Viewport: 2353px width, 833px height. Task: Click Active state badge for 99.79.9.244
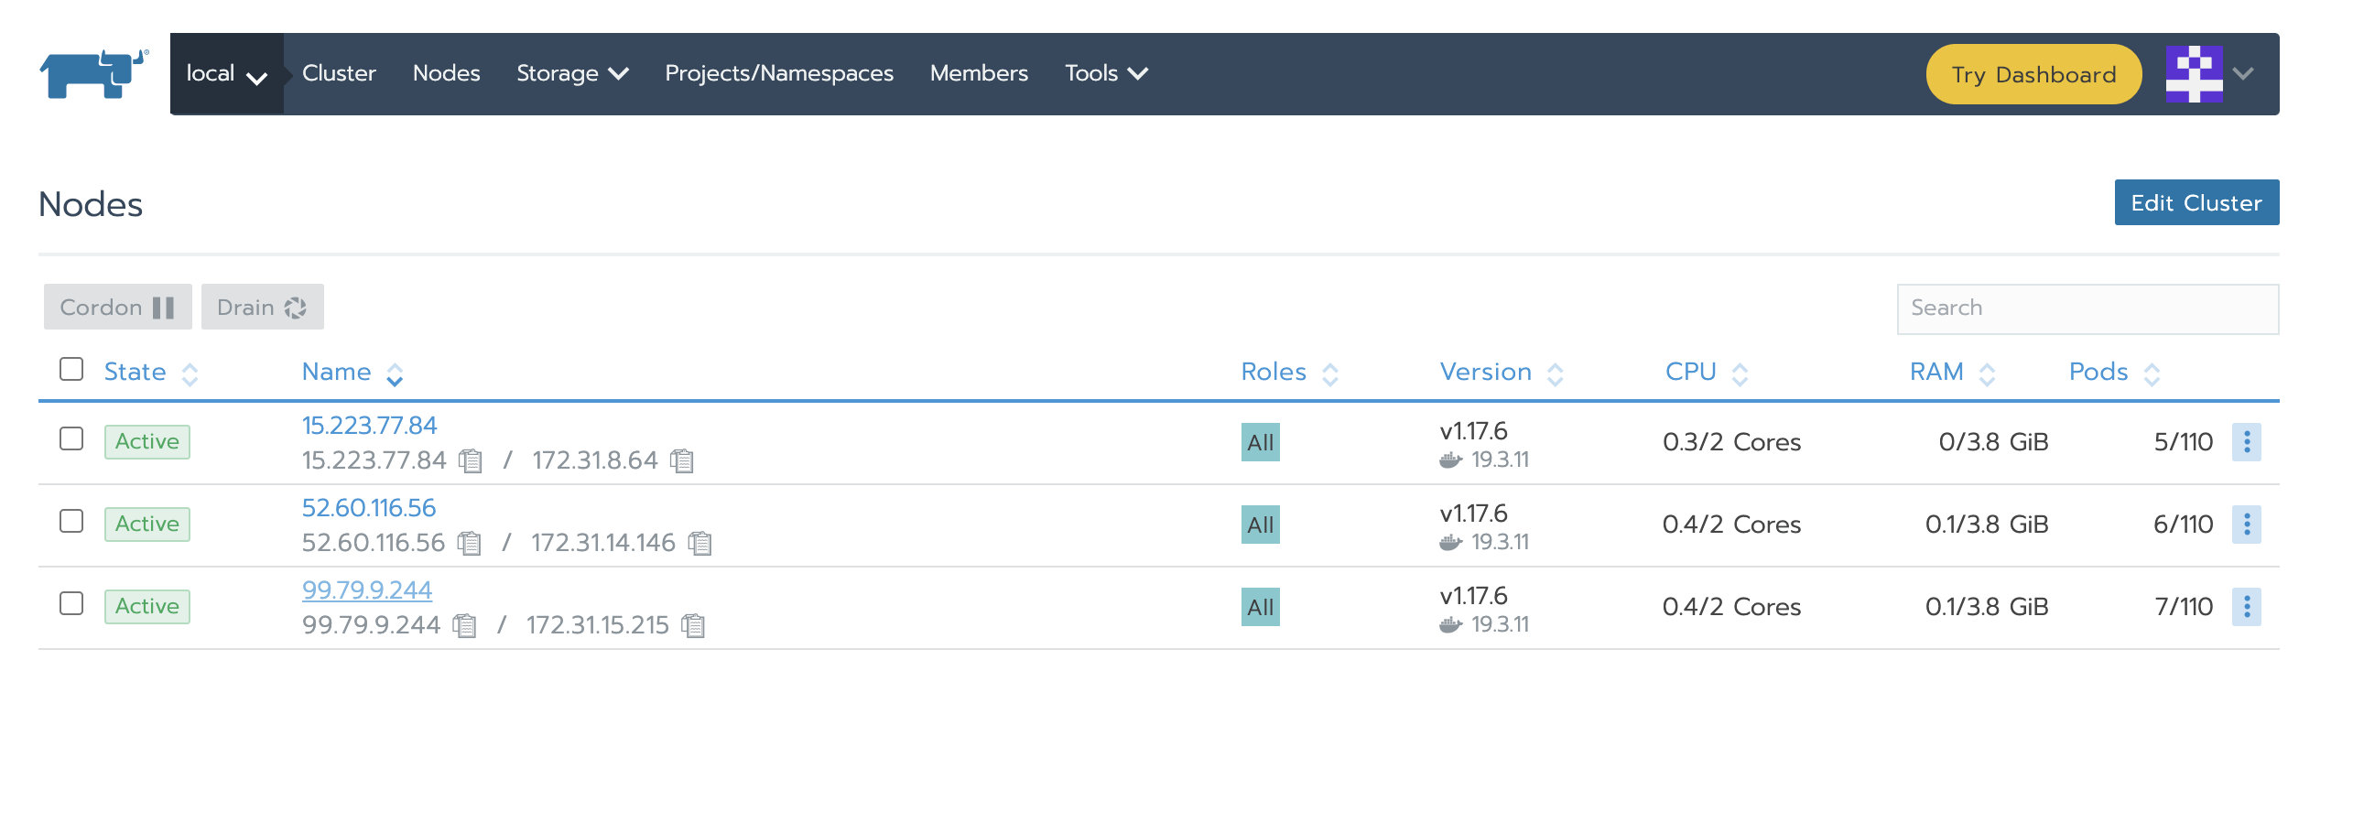(x=147, y=607)
